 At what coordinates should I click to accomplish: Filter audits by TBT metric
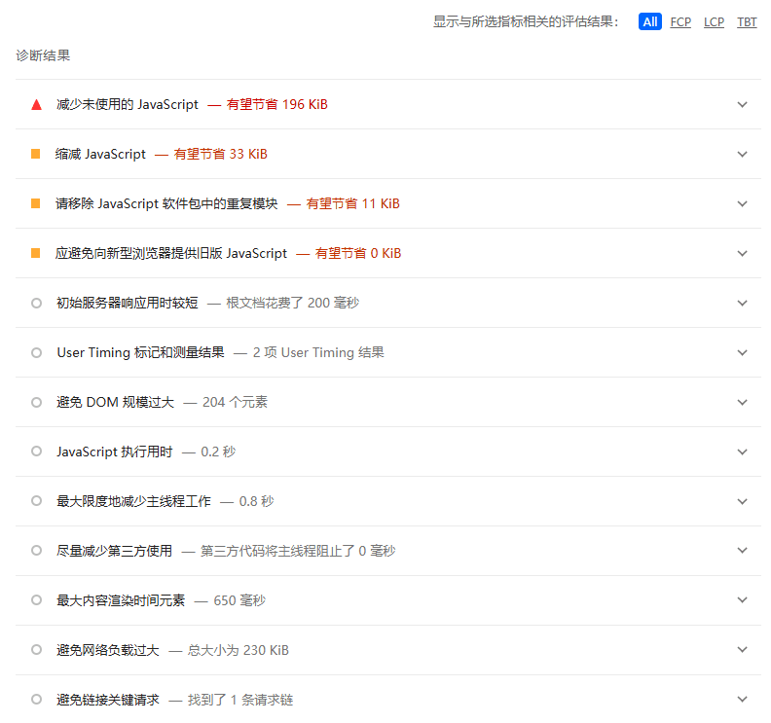pos(747,22)
